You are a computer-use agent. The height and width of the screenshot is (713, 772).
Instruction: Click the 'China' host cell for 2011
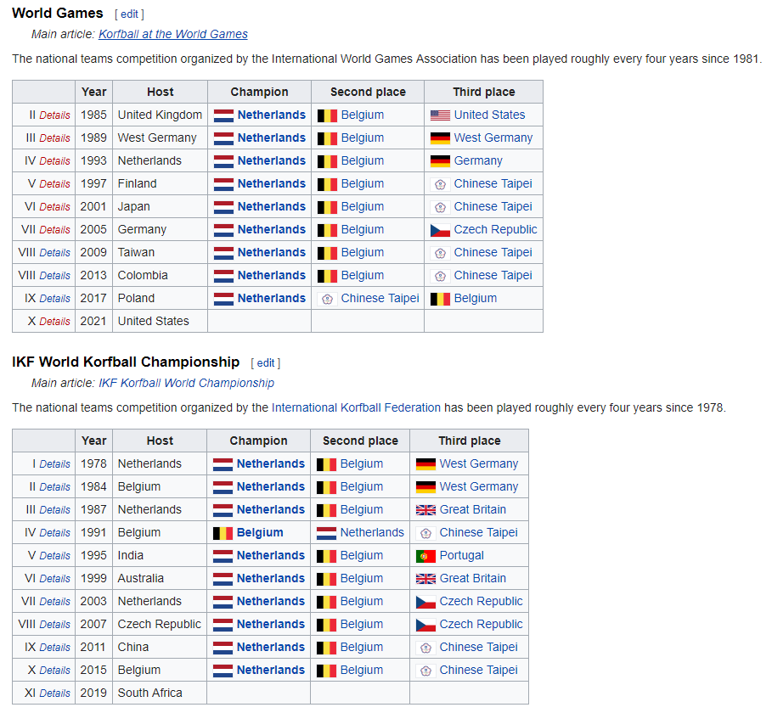[160, 647]
